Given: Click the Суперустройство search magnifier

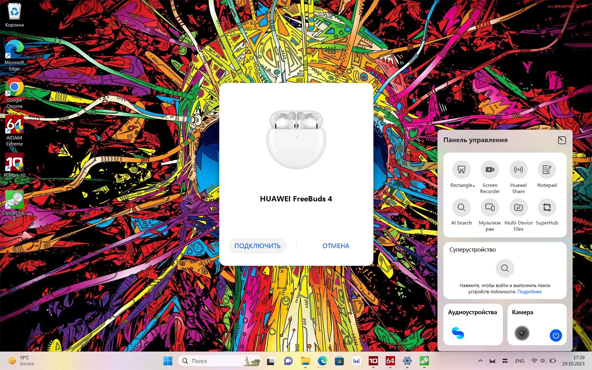Looking at the screenshot, I should coord(505,268).
